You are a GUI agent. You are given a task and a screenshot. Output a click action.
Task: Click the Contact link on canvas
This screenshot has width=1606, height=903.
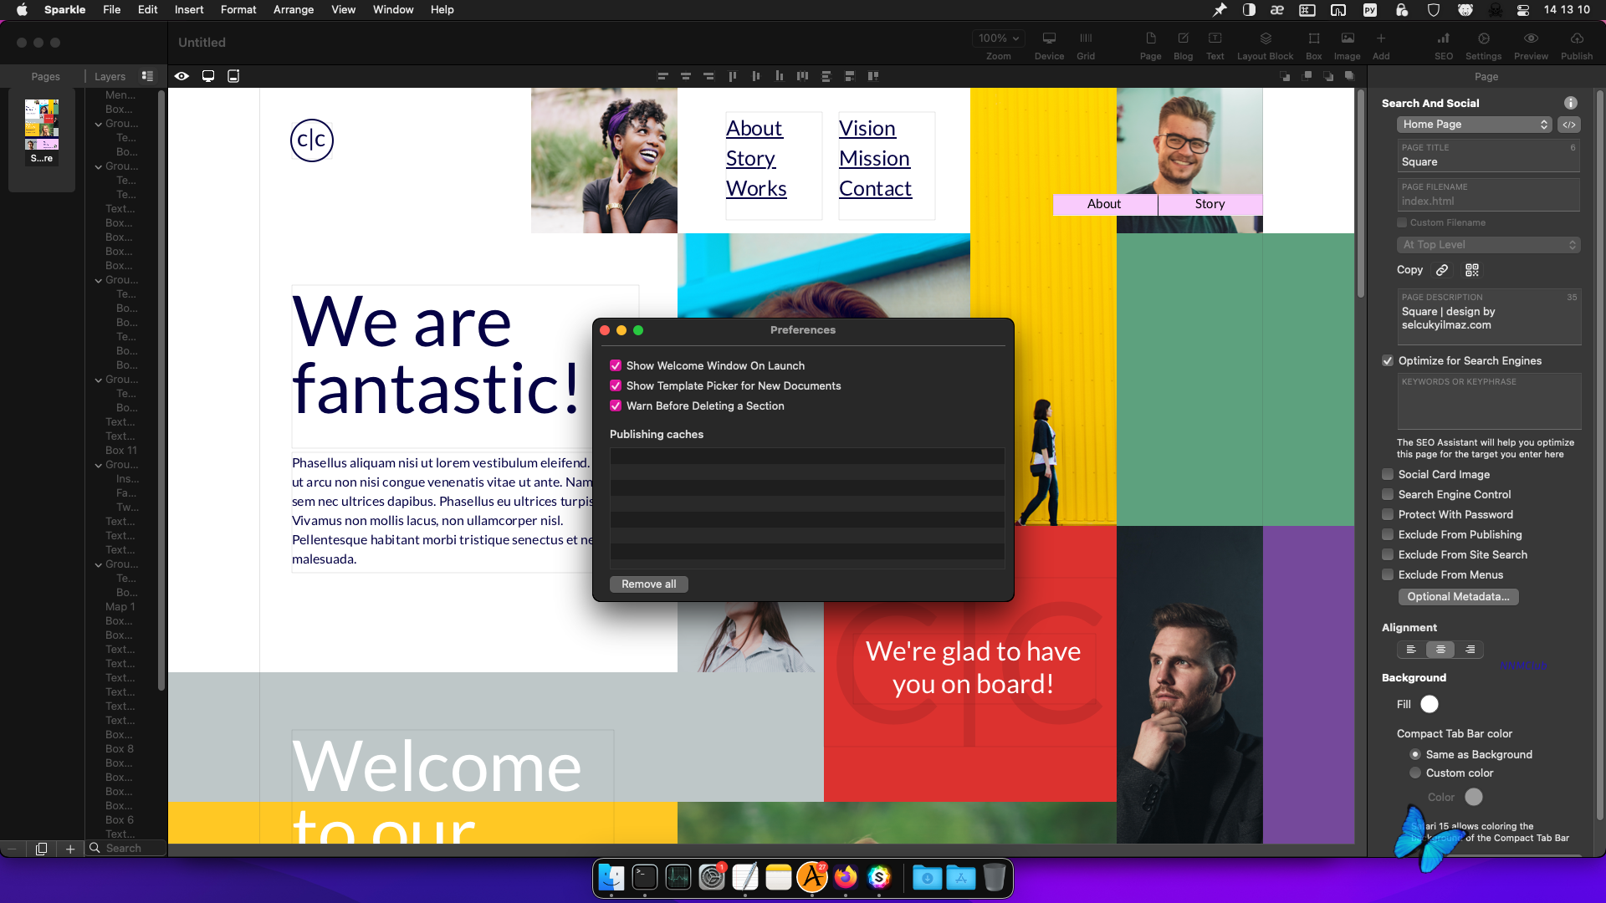875,188
